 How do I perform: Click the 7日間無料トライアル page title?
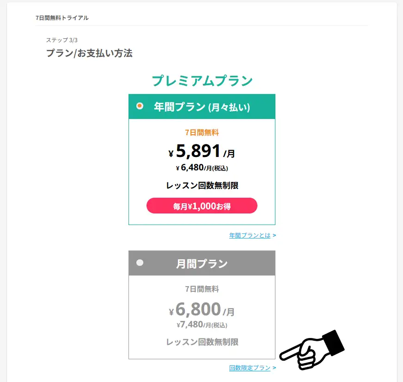pyautogui.click(x=62, y=18)
